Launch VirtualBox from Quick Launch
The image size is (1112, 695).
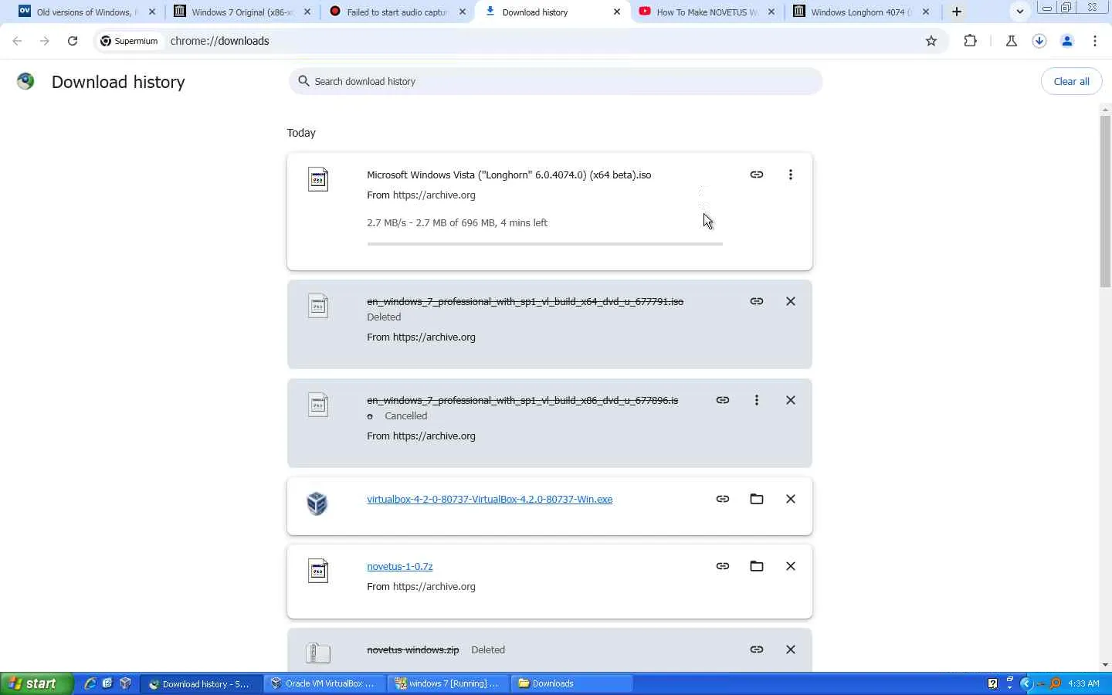pyautogui.click(x=125, y=683)
